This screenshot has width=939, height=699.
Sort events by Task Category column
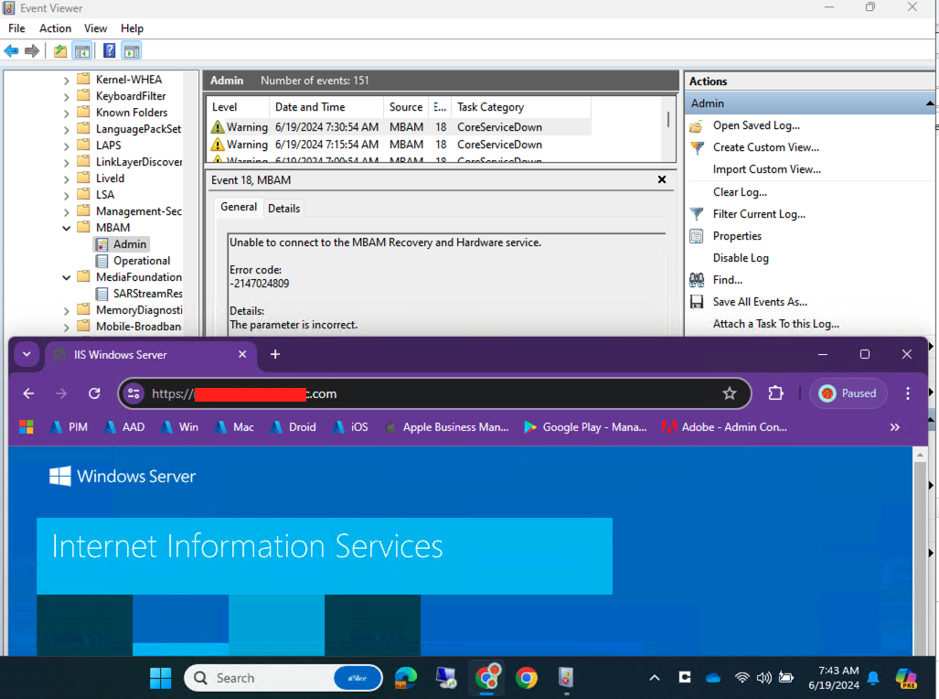tap(521, 107)
